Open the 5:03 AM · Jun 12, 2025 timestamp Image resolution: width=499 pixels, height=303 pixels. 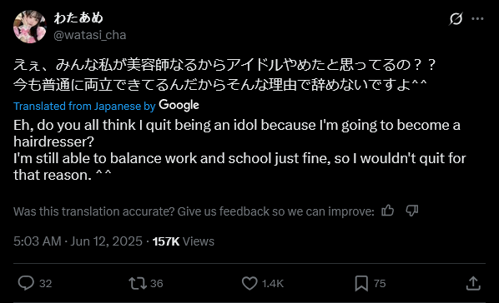pyautogui.click(x=78, y=241)
